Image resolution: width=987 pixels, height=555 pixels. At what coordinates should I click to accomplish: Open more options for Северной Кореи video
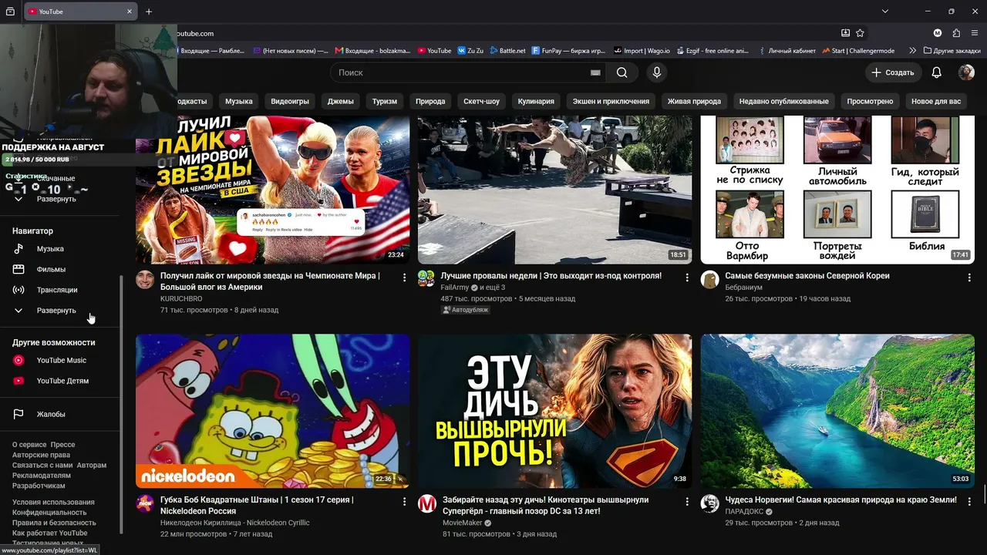click(969, 277)
